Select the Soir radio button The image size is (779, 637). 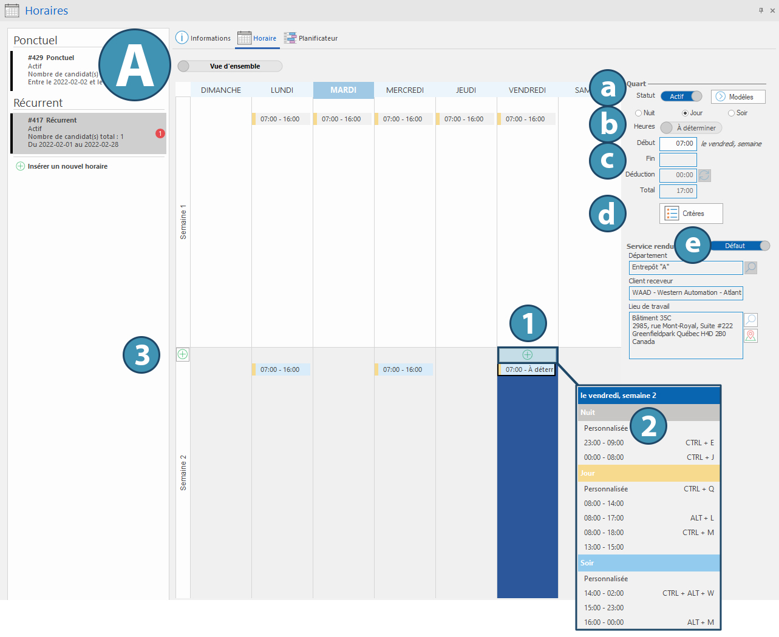tap(731, 113)
